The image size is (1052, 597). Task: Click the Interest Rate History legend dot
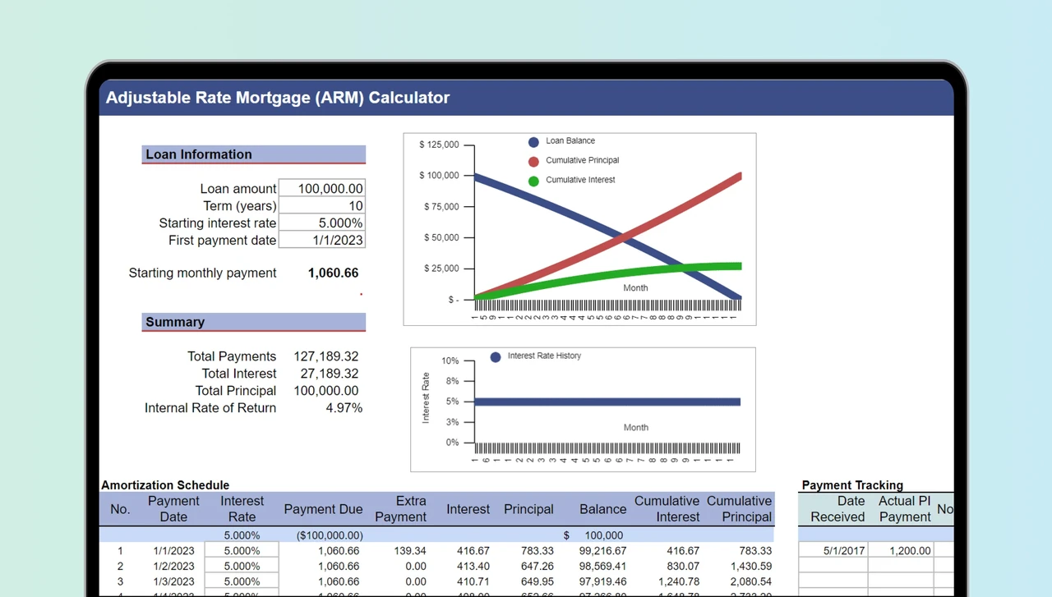(496, 357)
